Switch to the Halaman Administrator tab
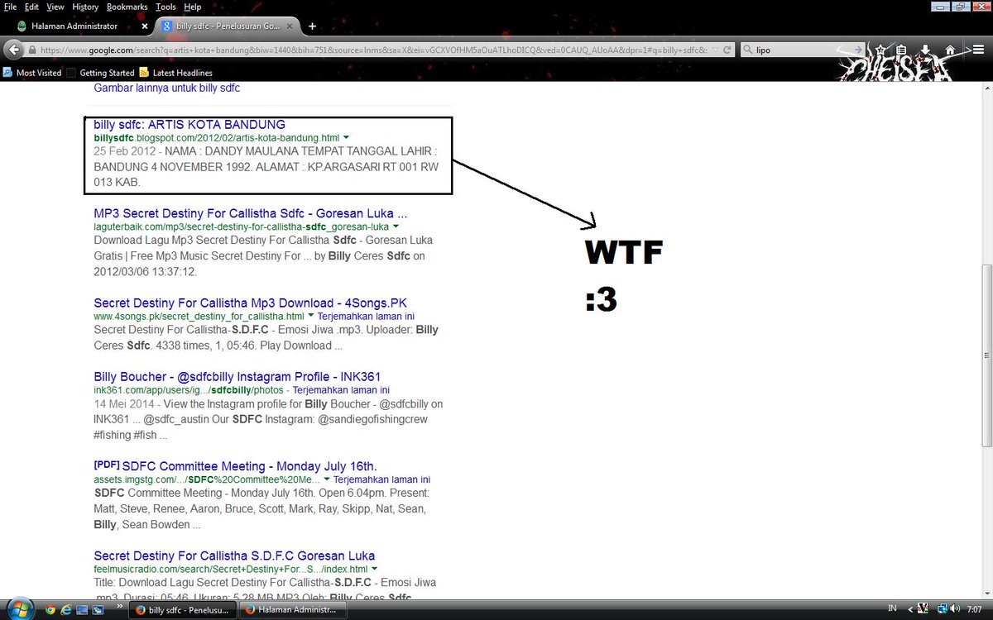993x620 pixels. coord(79,26)
